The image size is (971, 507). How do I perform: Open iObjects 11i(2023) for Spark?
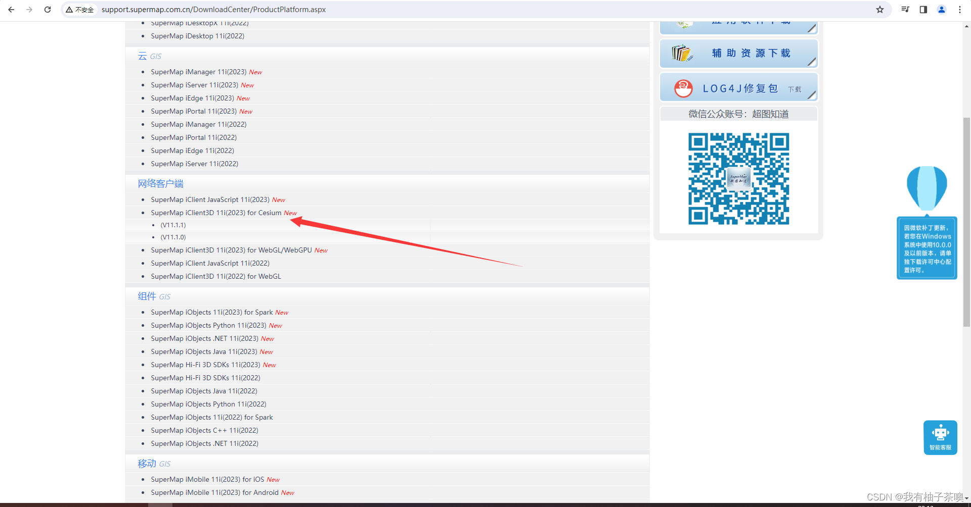click(212, 312)
